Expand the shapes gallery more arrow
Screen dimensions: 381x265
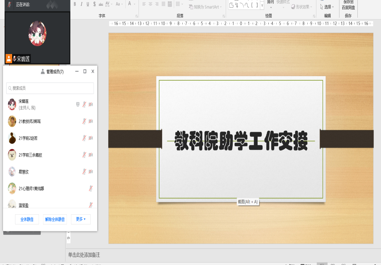[x=262, y=5]
